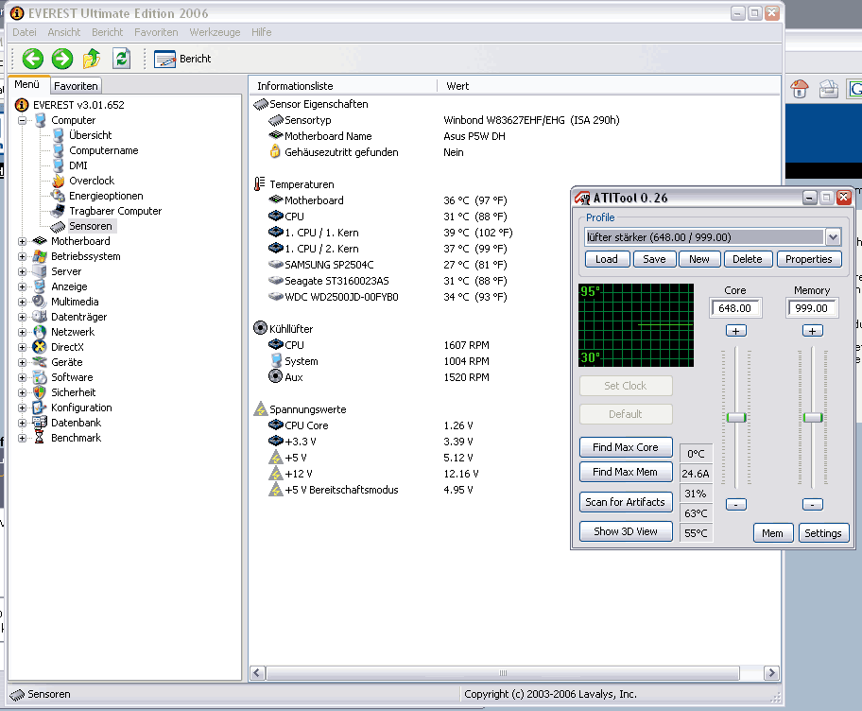Switch to the Favoriten tab
862x711 pixels.
[76, 86]
